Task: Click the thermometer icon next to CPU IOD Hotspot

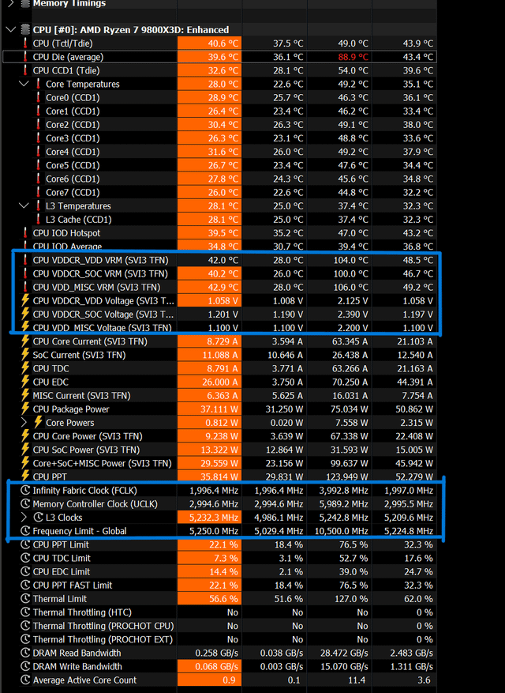Action: (24, 233)
